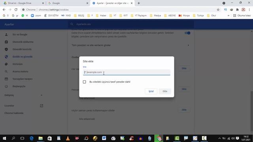
Task: Expand the Okul bookmark folder
Action: click(x=211, y=15)
